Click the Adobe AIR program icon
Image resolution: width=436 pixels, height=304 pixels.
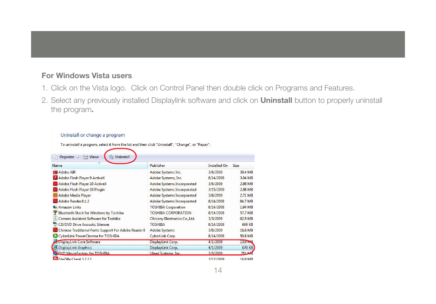coord(55,172)
